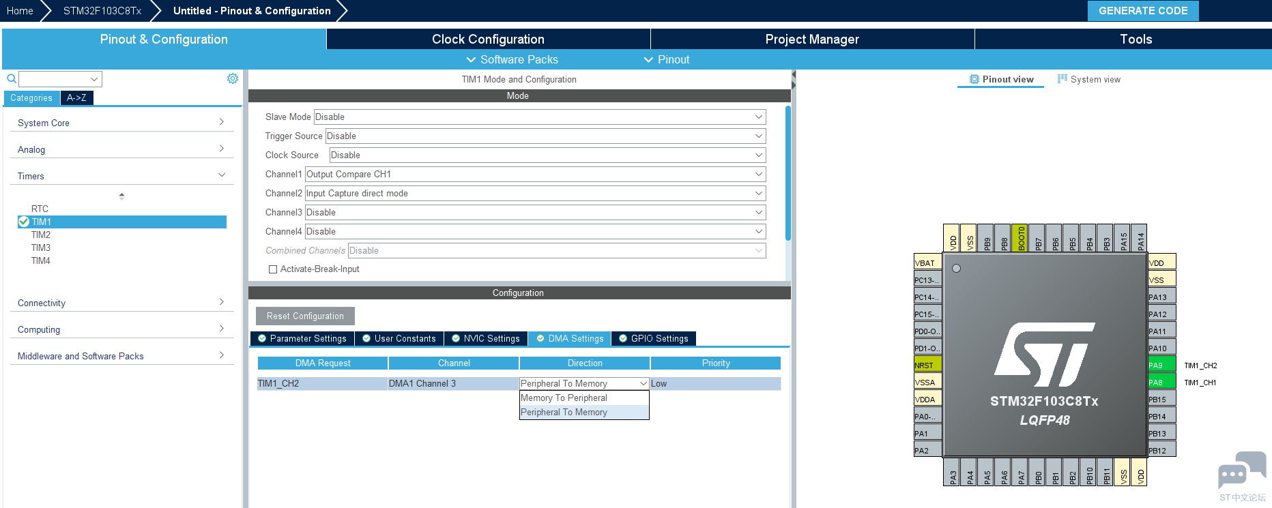Viewport: 1272px width, 508px height.
Task: Click the System view grid icon
Action: click(x=1063, y=79)
